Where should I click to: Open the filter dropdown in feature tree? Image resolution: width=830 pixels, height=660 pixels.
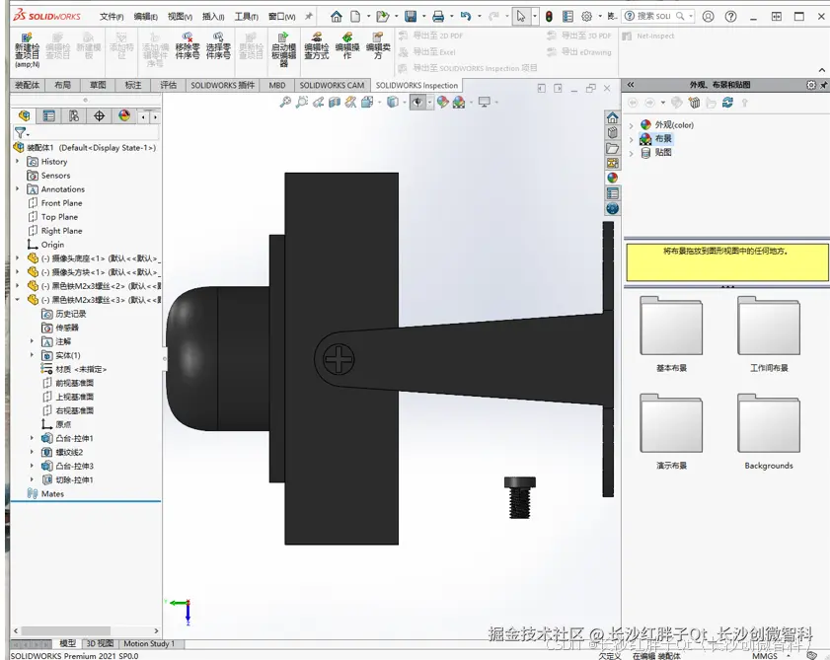coord(21,133)
